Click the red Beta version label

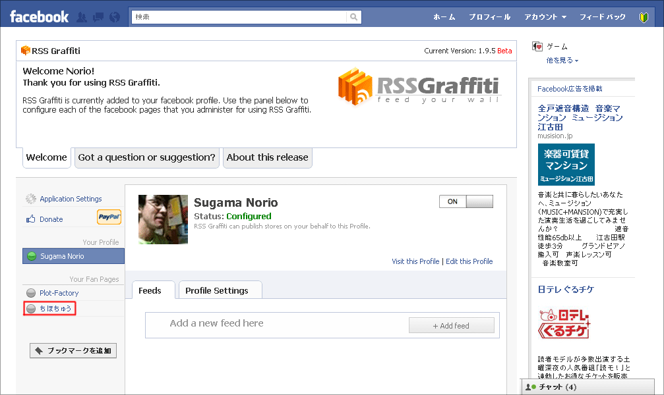(x=504, y=51)
